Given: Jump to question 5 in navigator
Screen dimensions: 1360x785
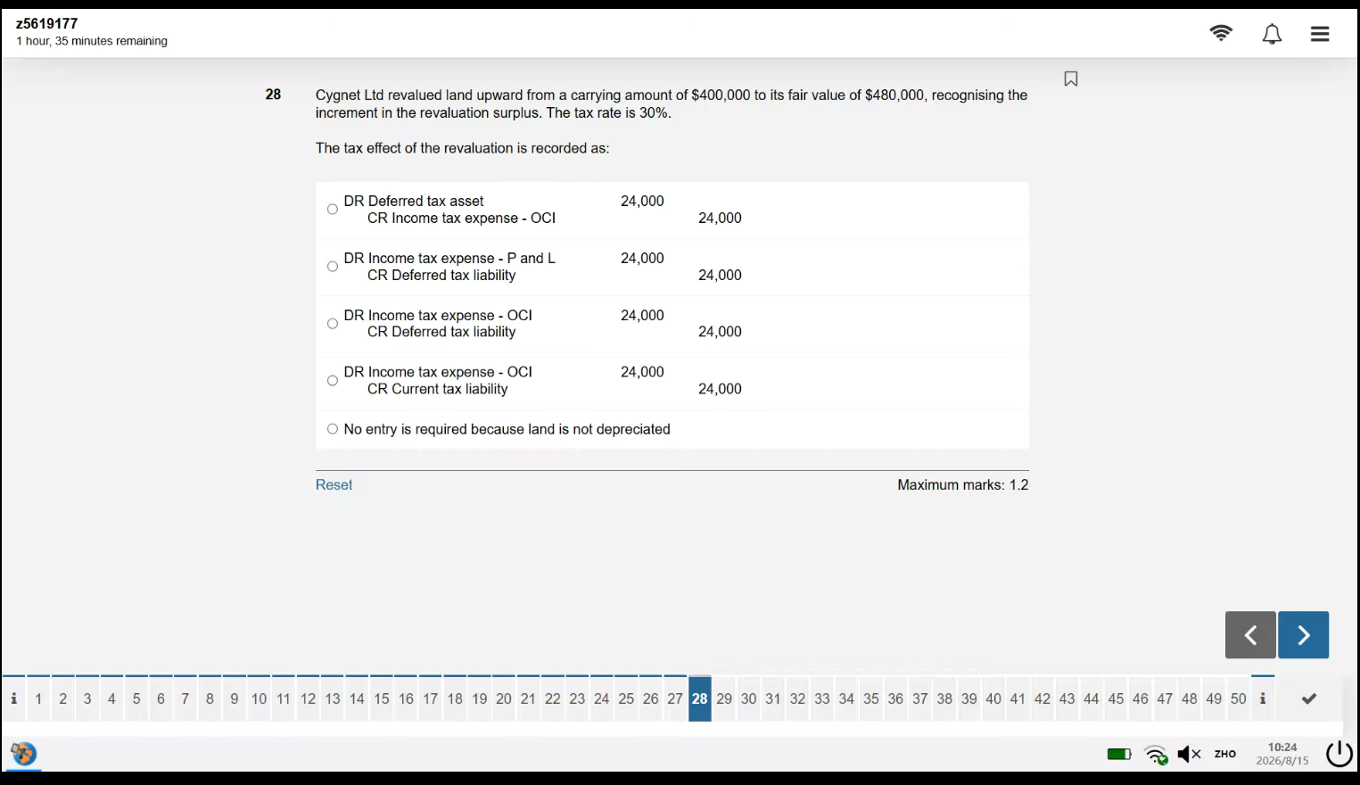Looking at the screenshot, I should 136,698.
